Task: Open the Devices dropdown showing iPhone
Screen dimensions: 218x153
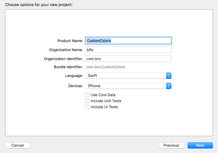Action: [x=126, y=86]
